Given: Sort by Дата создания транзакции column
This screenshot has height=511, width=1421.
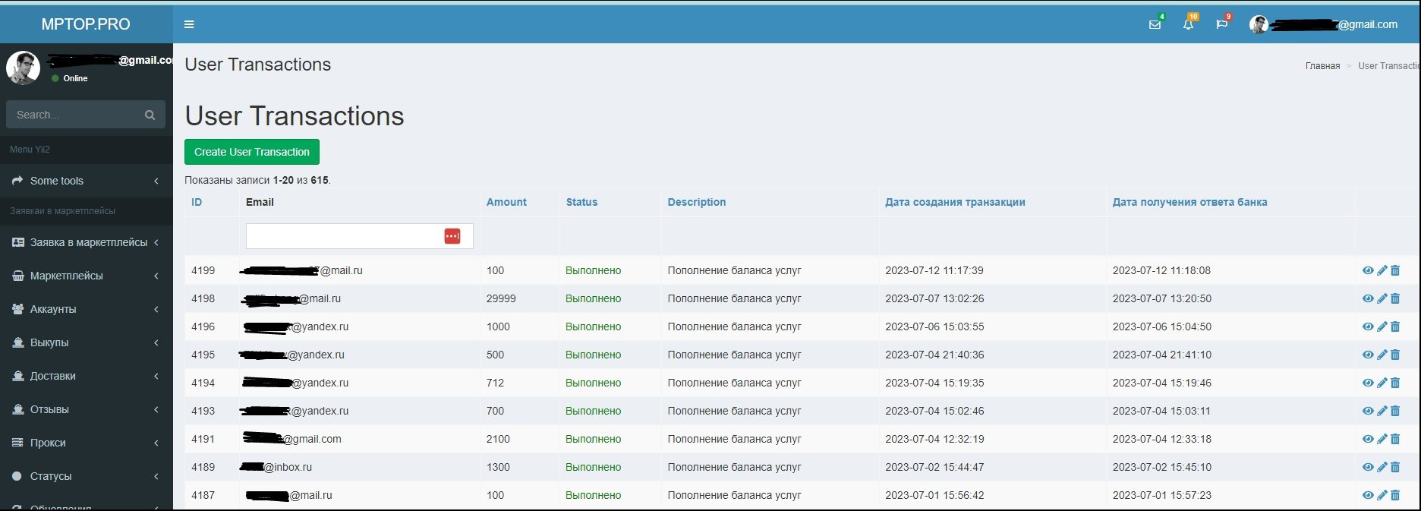Looking at the screenshot, I should pyautogui.click(x=955, y=202).
